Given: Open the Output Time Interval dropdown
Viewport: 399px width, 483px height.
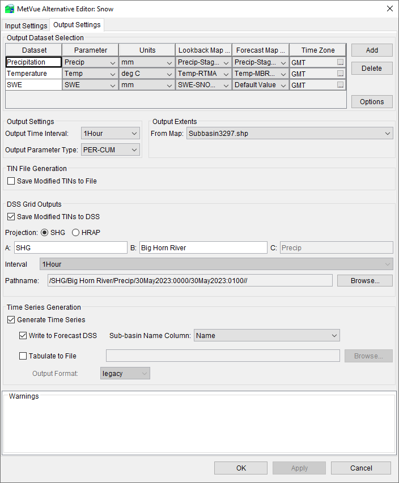Looking at the screenshot, I should tap(111, 134).
